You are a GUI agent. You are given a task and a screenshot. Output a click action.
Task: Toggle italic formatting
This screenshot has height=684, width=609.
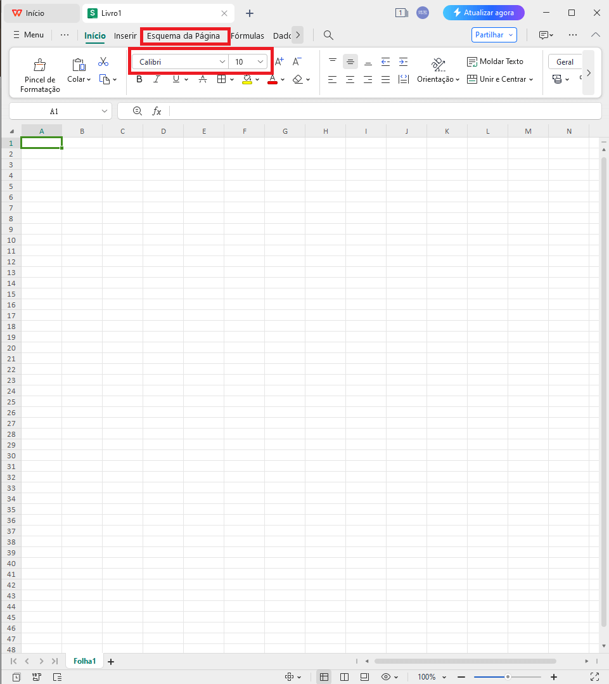157,79
